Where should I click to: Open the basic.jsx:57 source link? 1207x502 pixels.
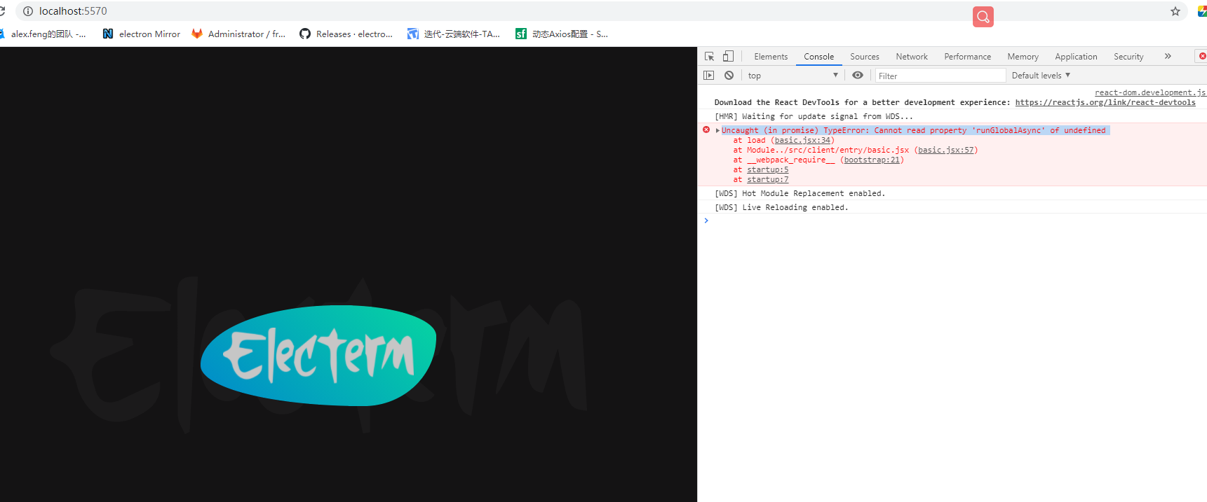tap(945, 150)
